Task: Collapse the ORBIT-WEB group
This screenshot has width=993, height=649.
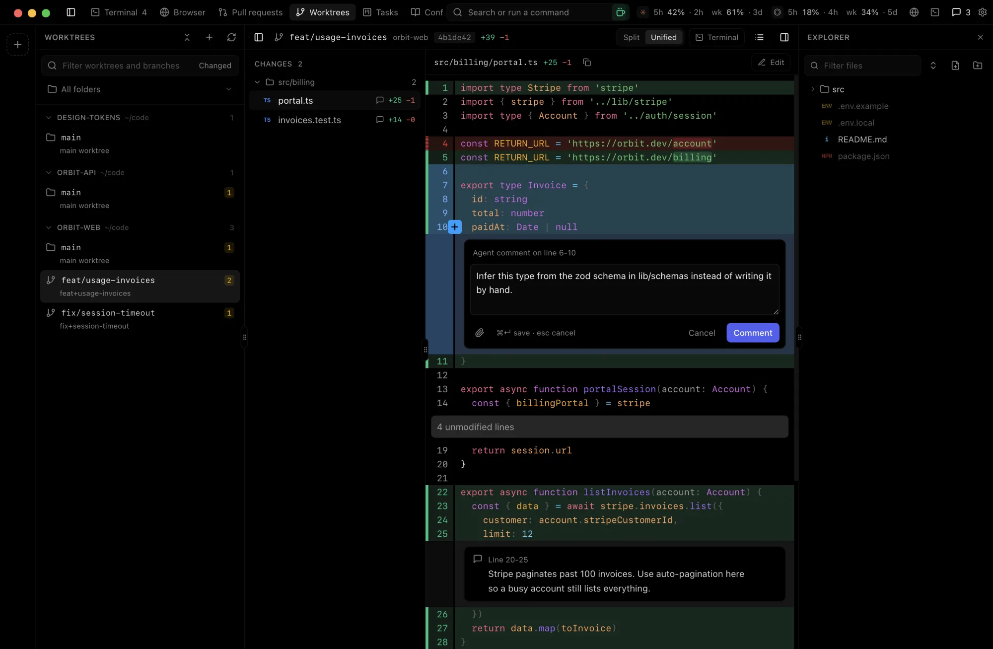Action: pyautogui.click(x=49, y=227)
